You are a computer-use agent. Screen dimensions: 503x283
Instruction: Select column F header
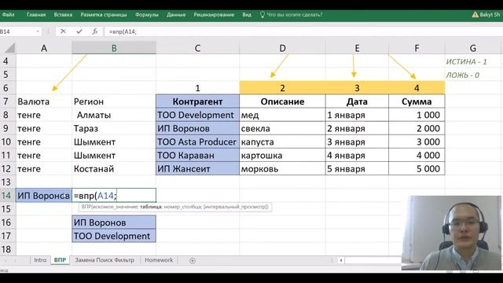point(417,48)
